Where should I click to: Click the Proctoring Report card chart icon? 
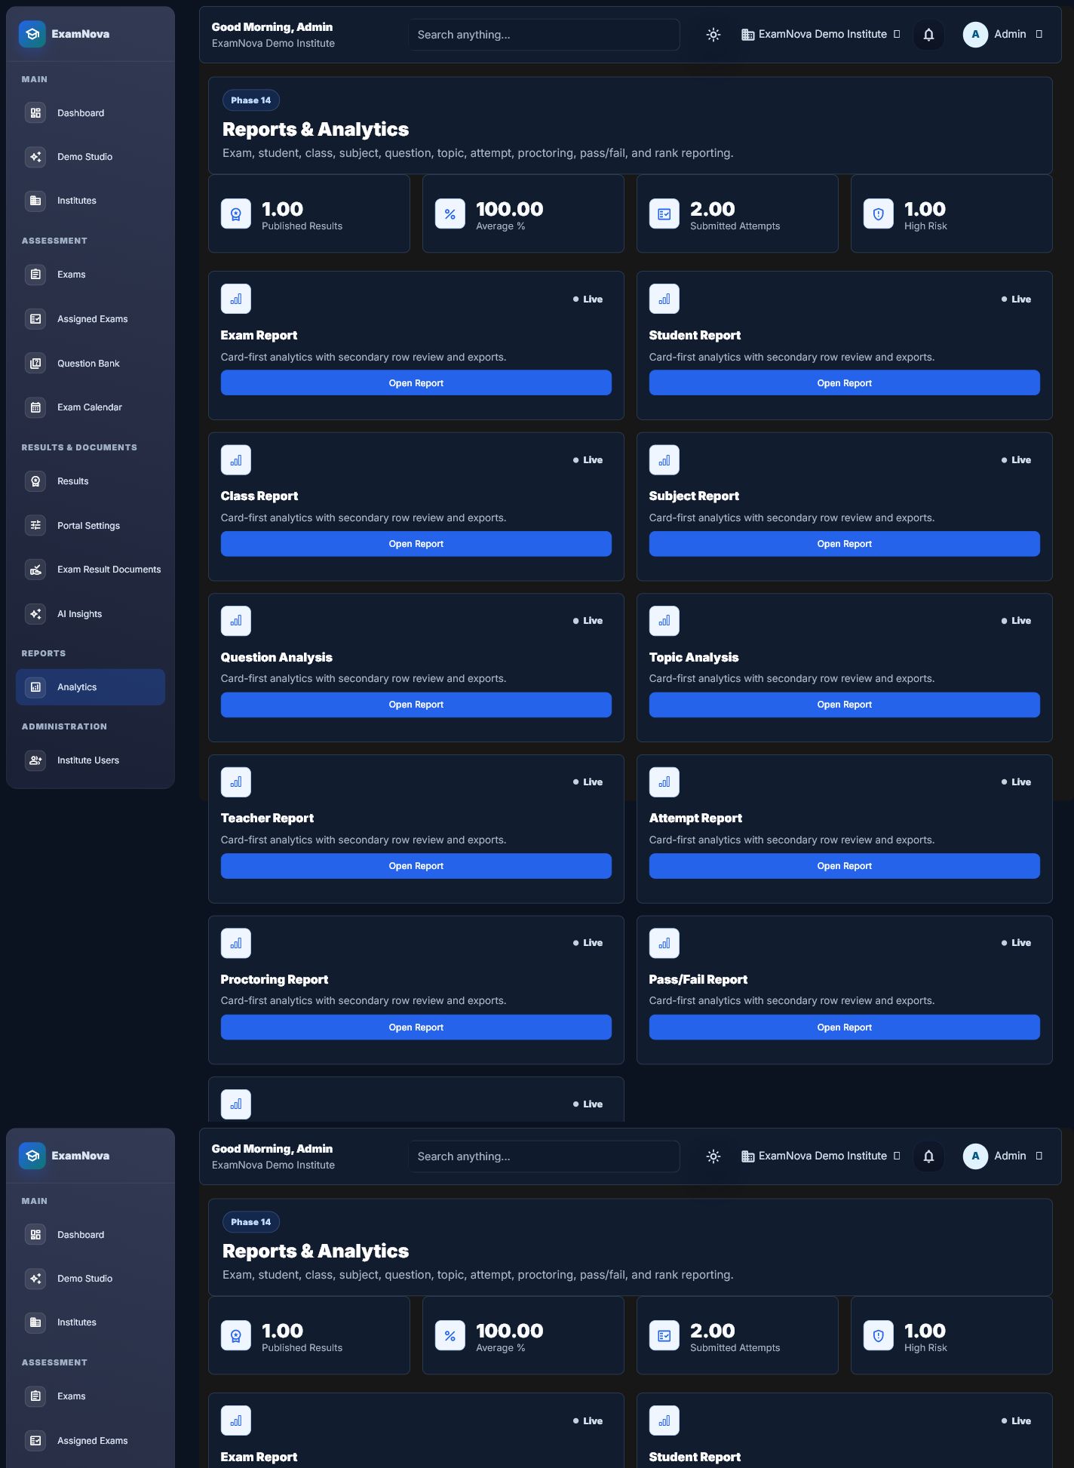pyautogui.click(x=236, y=943)
